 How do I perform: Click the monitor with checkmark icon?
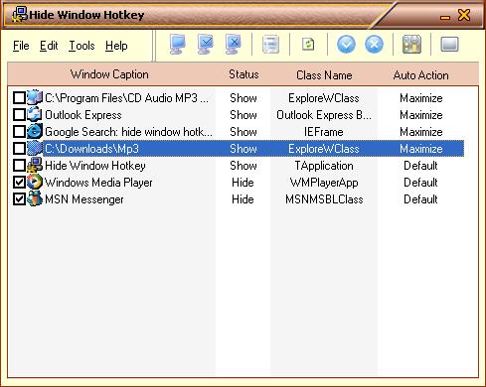(206, 44)
